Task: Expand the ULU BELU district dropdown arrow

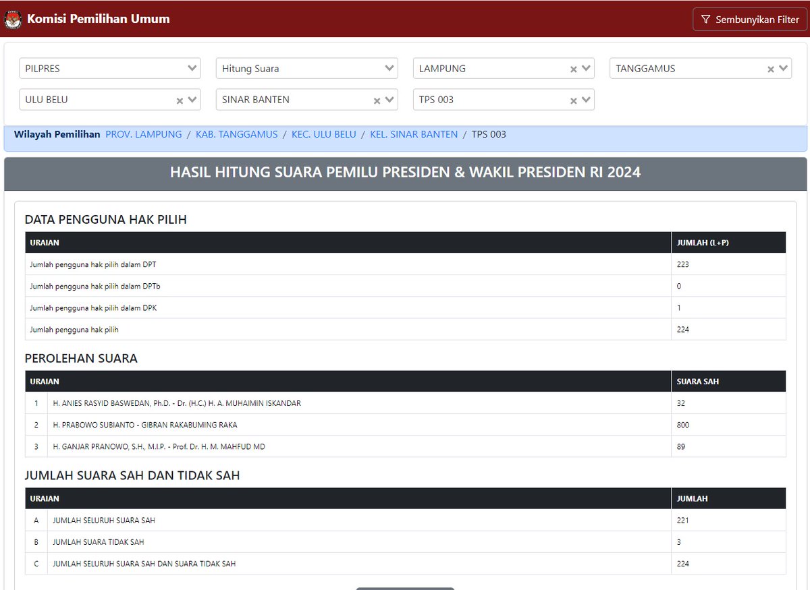Action: (x=192, y=100)
